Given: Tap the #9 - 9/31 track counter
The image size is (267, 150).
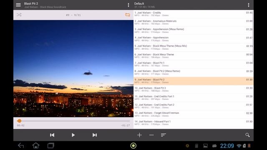Looking at the screenshot, I should click(73, 15).
